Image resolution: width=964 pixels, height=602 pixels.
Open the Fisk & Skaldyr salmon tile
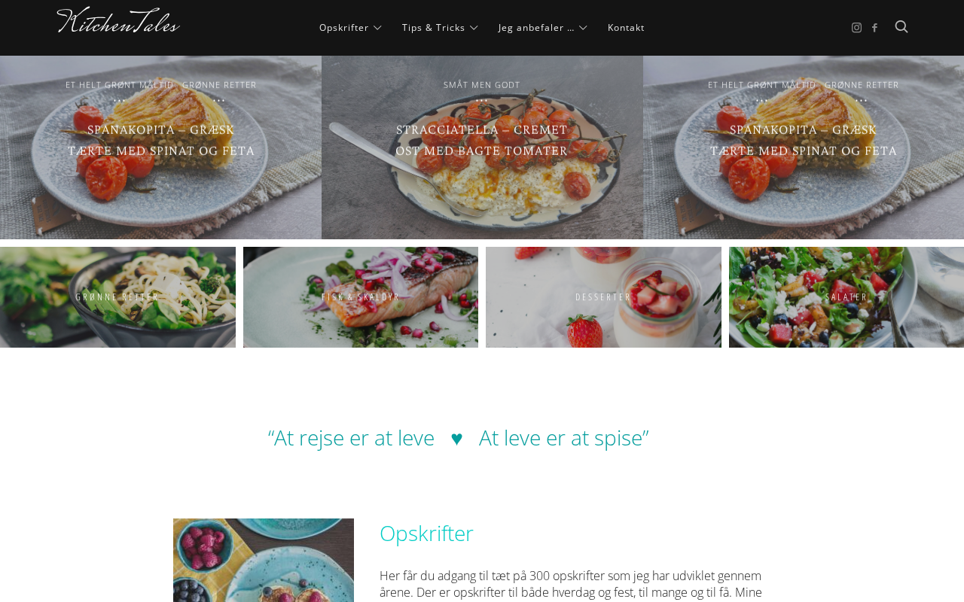(361, 297)
